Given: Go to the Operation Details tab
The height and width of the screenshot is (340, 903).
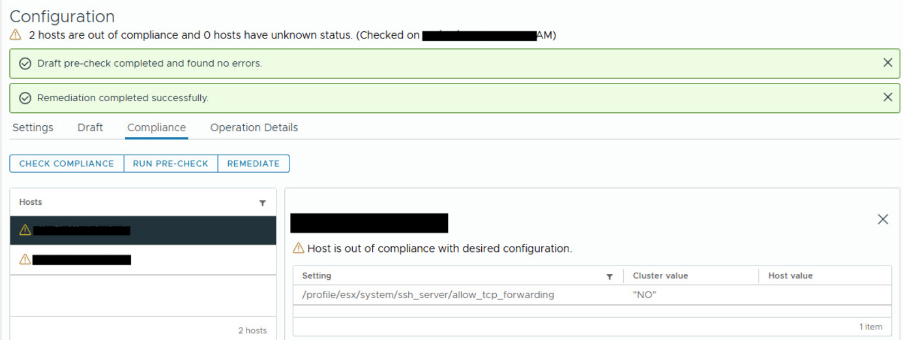Looking at the screenshot, I should [254, 127].
